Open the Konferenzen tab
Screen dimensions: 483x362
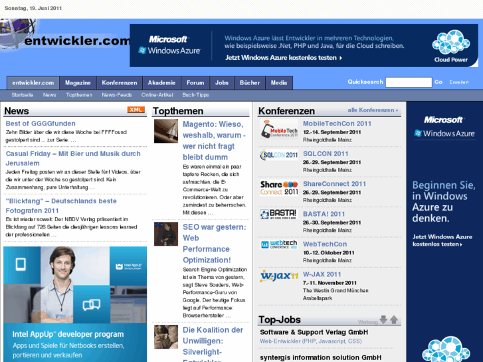120,83
